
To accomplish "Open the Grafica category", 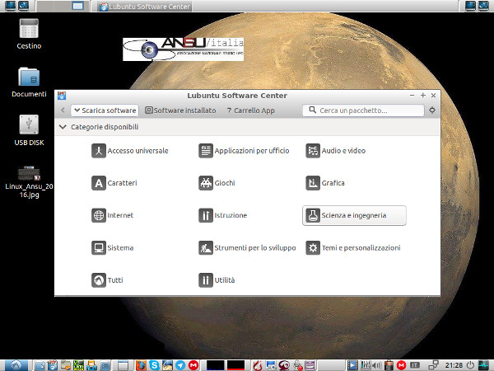I will click(x=325, y=183).
